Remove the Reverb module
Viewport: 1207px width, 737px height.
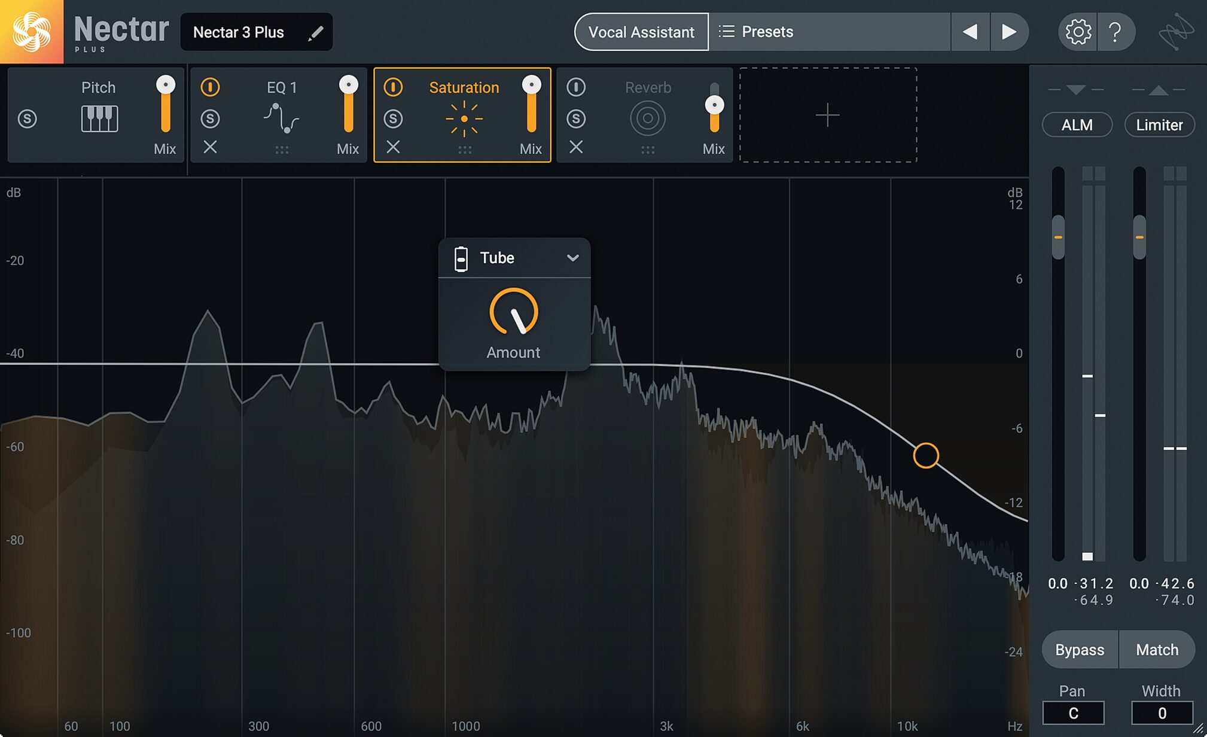[576, 147]
